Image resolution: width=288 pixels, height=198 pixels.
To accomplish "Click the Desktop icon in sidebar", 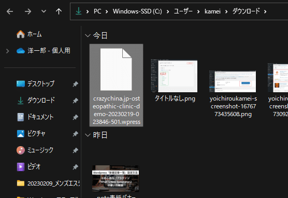I will point(21,84).
